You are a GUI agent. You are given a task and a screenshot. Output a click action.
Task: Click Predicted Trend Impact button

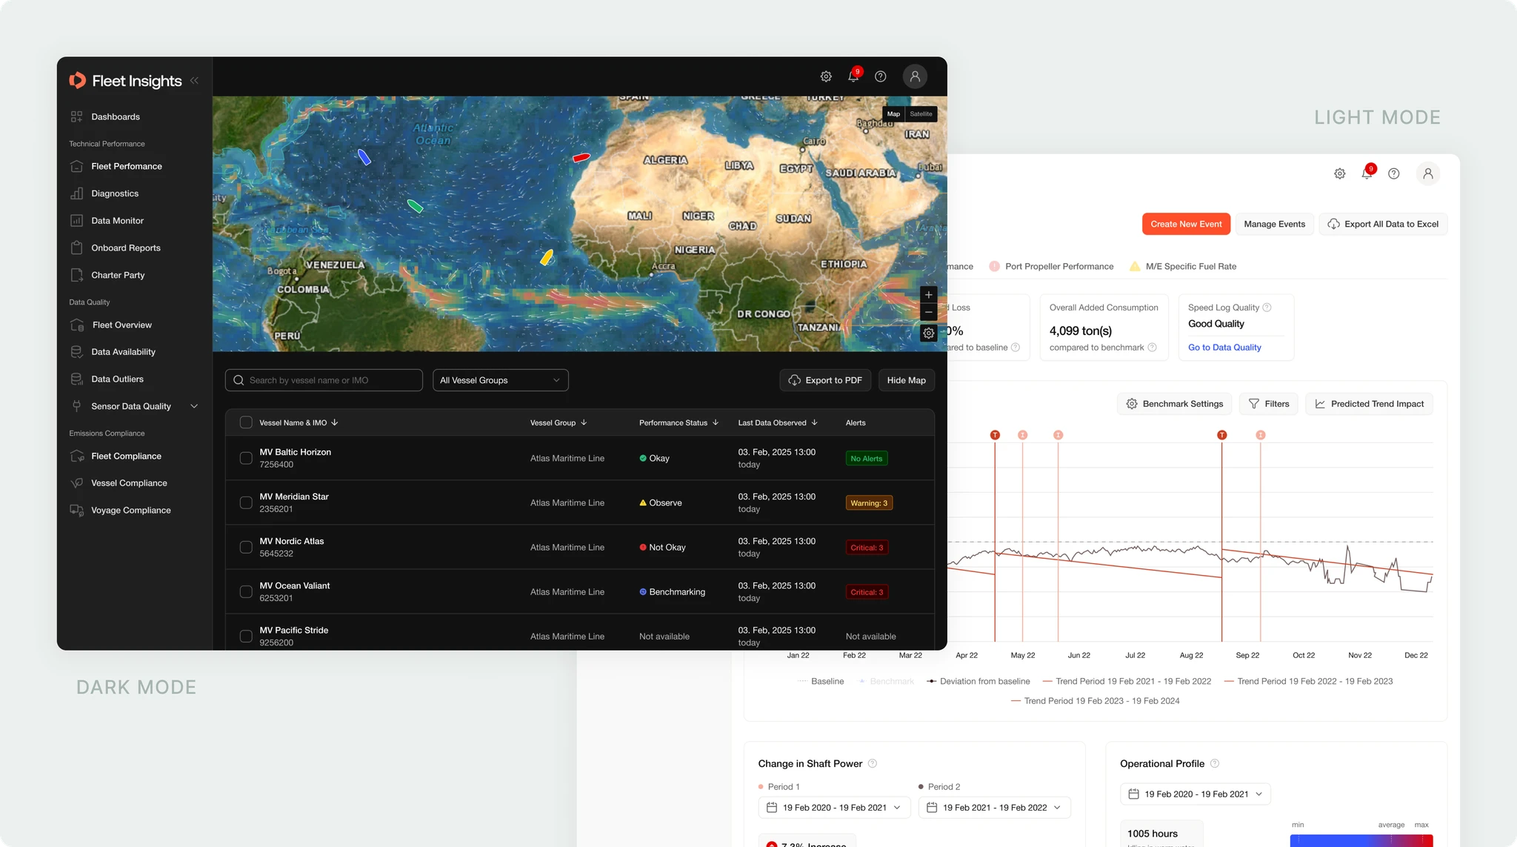coord(1370,404)
